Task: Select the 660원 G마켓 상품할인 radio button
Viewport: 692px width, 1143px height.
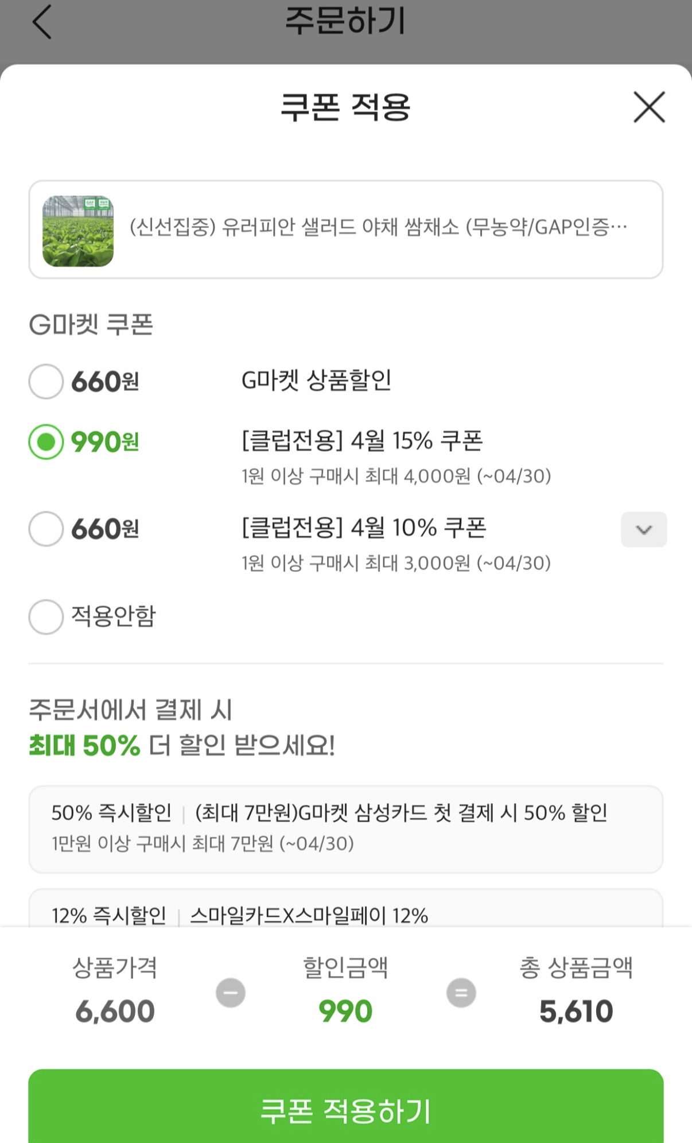Action: click(x=46, y=381)
